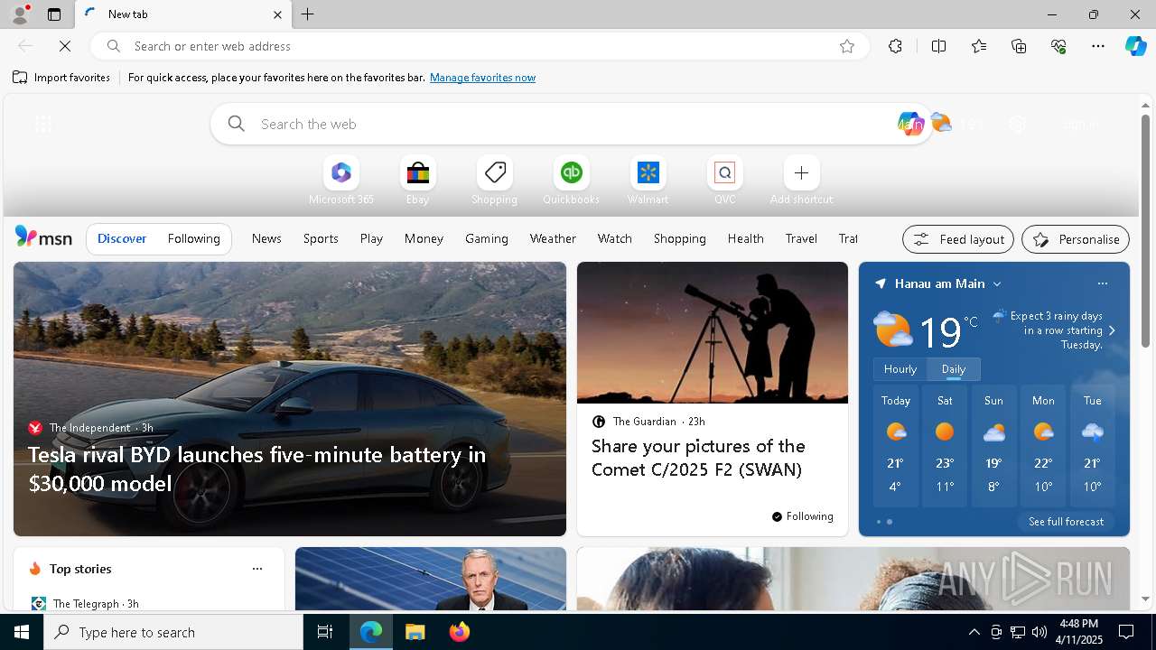Open the Collections panel
Image resolution: width=1156 pixels, height=650 pixels.
pyautogui.click(x=1019, y=46)
